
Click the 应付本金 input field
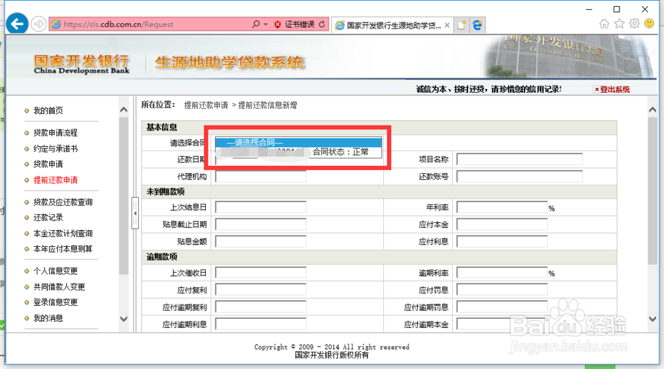pyautogui.click(x=502, y=224)
